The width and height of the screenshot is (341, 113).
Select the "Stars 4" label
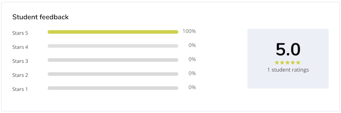20,47
